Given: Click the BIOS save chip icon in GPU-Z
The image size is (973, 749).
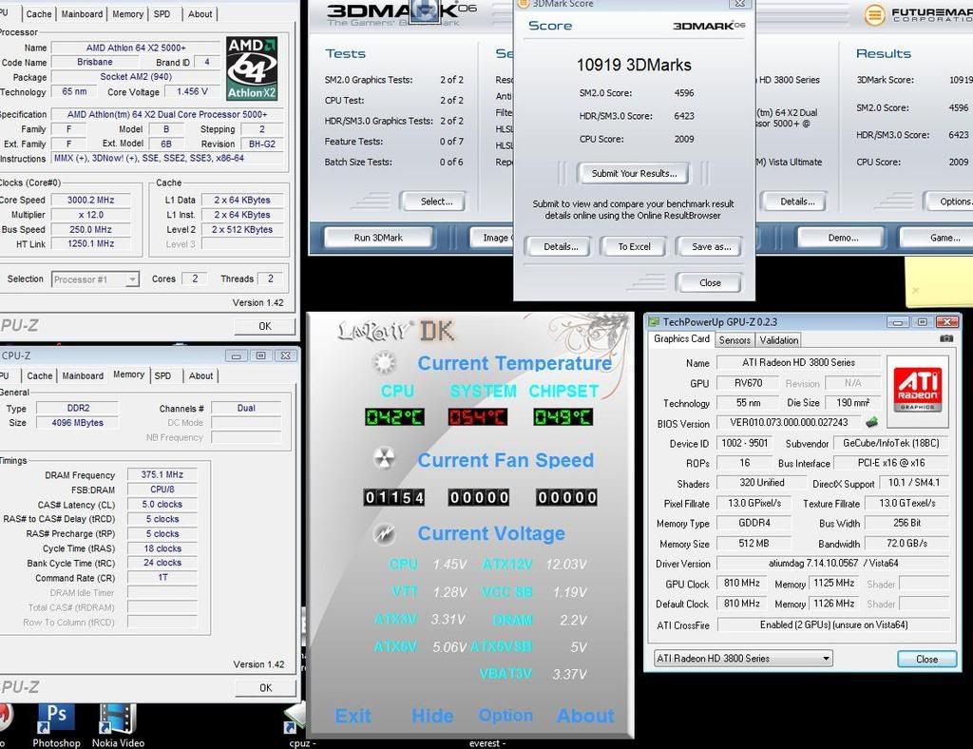Looking at the screenshot, I should pyautogui.click(x=871, y=423).
